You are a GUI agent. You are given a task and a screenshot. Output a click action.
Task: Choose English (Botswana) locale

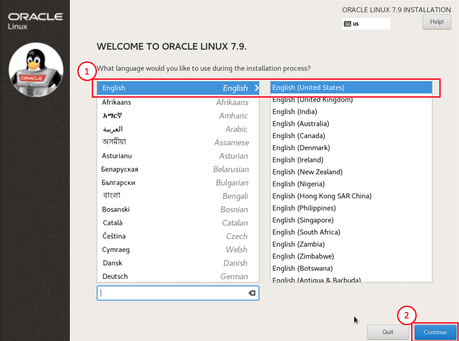351,268
